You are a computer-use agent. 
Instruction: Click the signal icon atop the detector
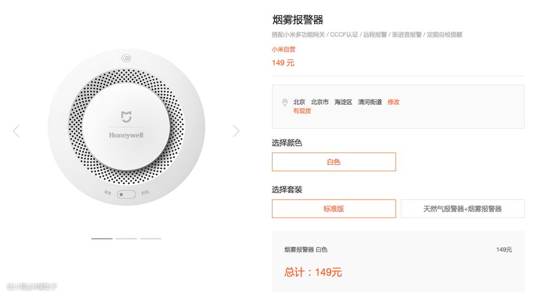[x=126, y=58]
